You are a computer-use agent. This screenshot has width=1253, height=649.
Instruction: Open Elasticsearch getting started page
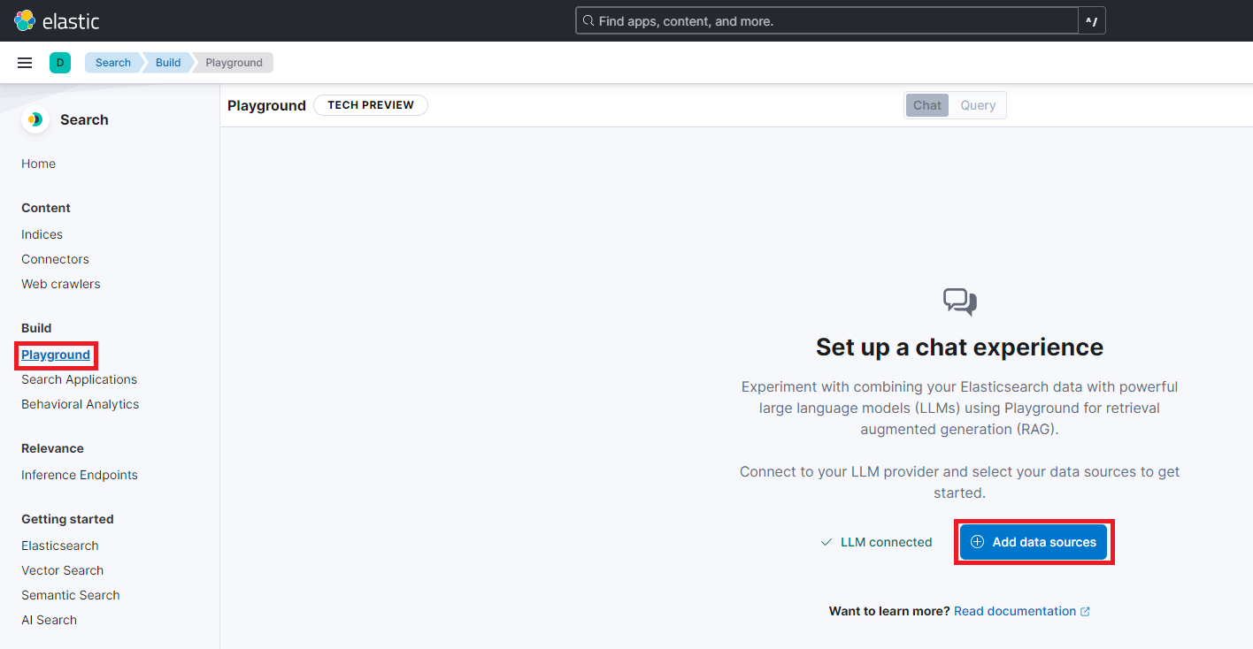60,546
